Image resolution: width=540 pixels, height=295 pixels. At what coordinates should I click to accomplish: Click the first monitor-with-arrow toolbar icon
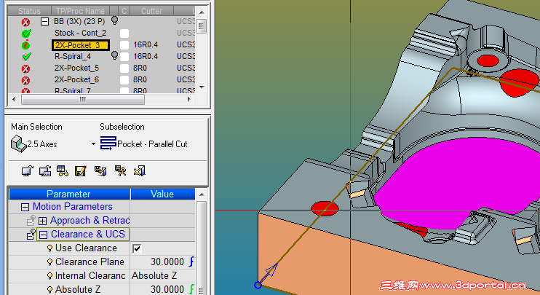27,171
